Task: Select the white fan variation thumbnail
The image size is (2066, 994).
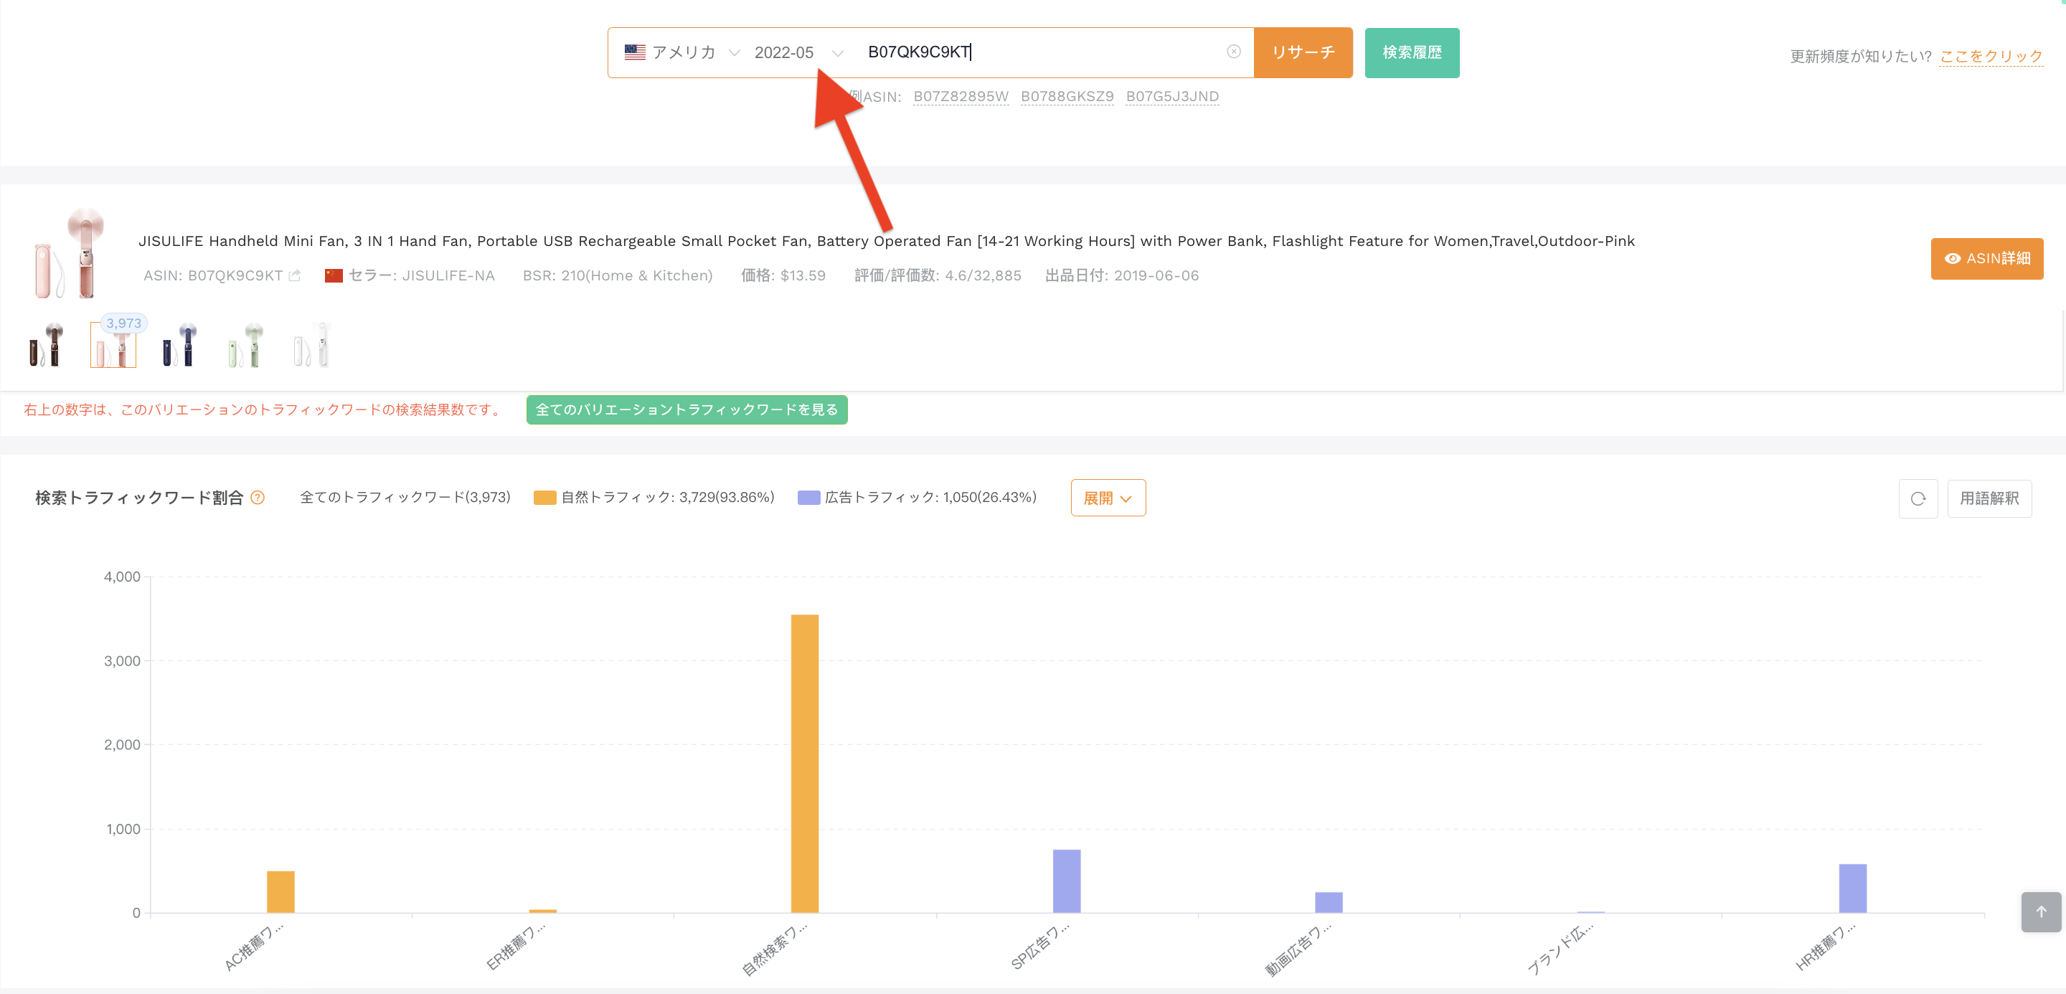Action: click(x=311, y=345)
